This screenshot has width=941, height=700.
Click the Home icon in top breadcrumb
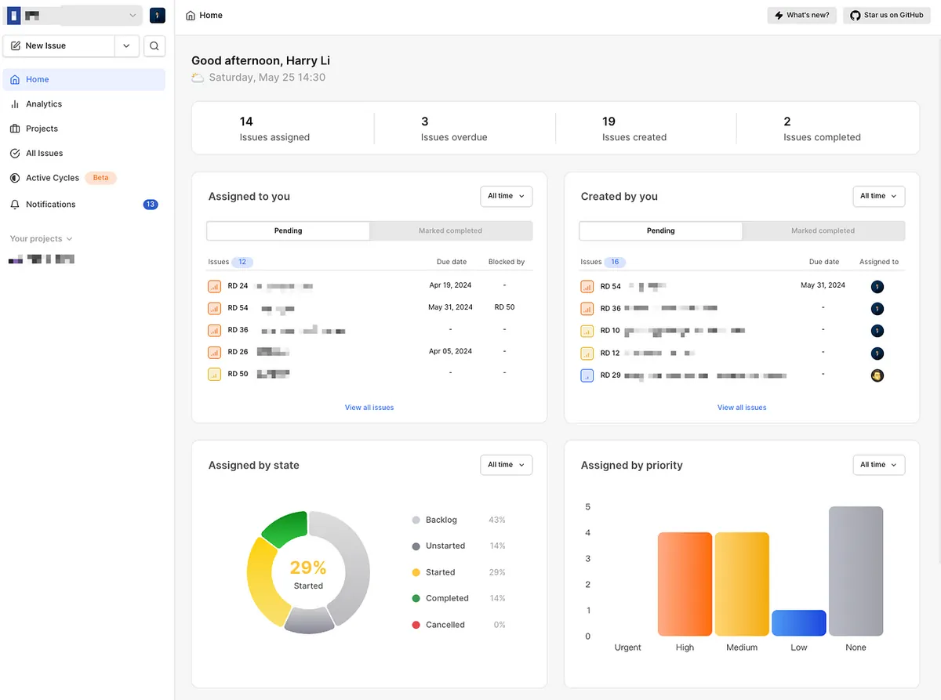191,16
